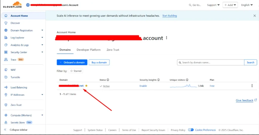
Task: Click the Trace sidebar icon
Action: (6, 60)
